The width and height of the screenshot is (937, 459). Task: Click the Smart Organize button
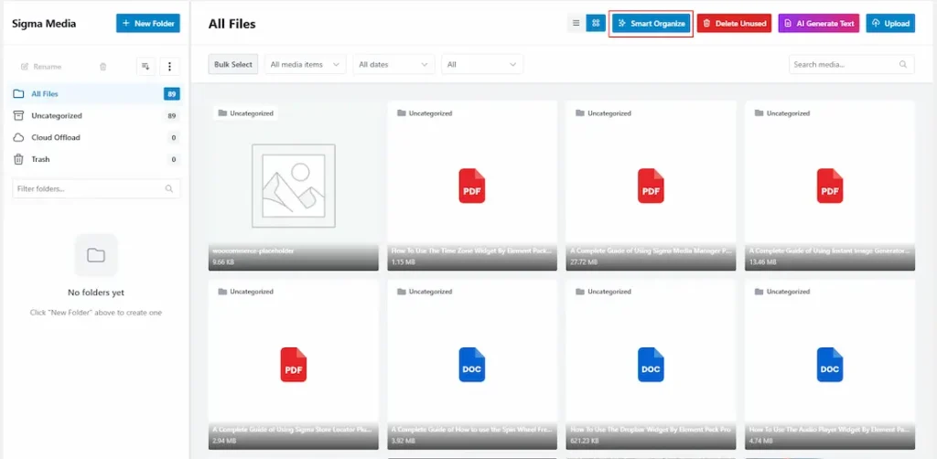[651, 23]
